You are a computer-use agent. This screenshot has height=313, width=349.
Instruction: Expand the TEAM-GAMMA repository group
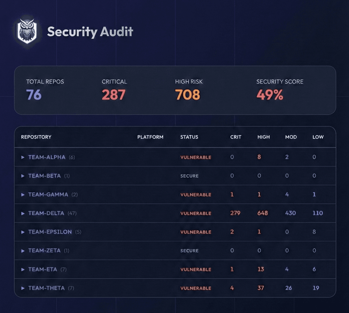[x=23, y=195]
